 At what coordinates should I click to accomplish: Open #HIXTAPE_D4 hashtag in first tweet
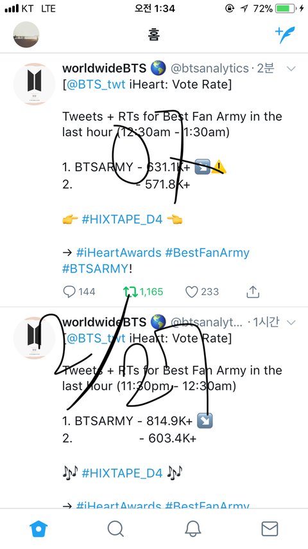pos(122,220)
